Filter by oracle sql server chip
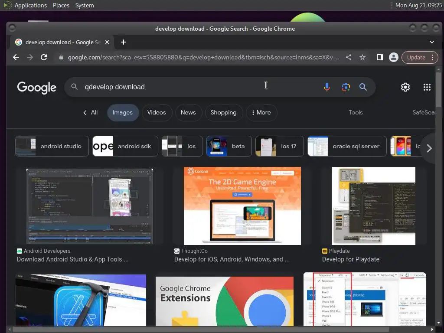This screenshot has height=333, width=444. [x=347, y=146]
